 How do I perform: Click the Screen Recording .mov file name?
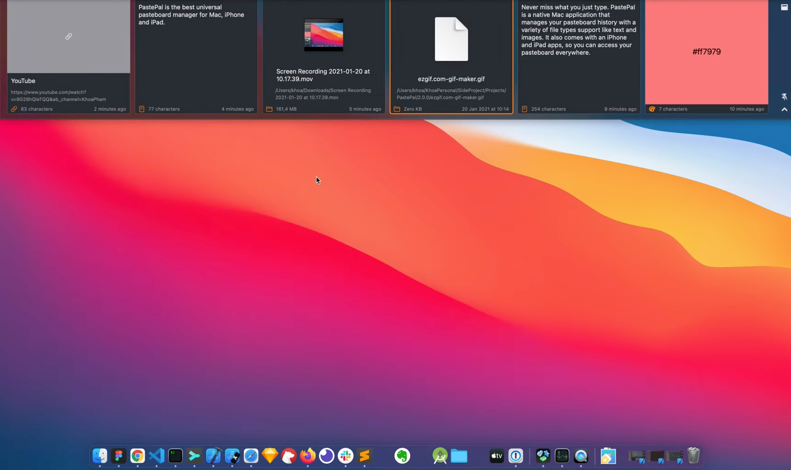pos(323,75)
